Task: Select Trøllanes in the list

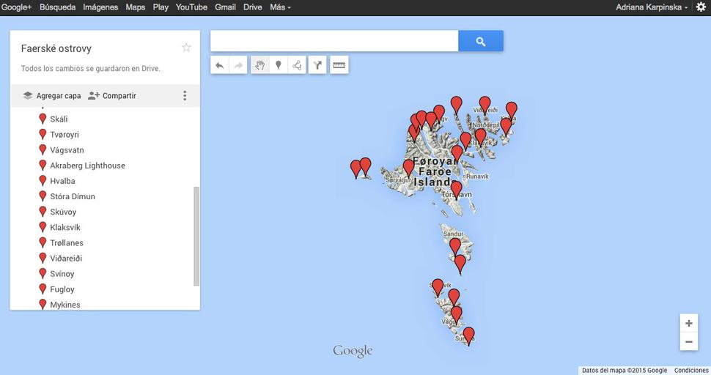Action: pos(67,242)
